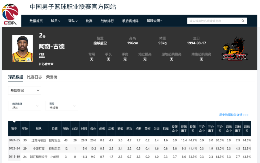Viewport: 260px width, 163px height.
Task: Open the 球员 navigation dropdown
Action: coord(55,21)
